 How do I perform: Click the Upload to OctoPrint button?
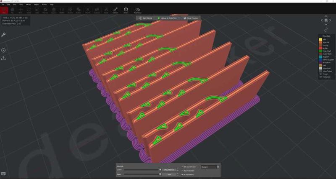(167, 18)
